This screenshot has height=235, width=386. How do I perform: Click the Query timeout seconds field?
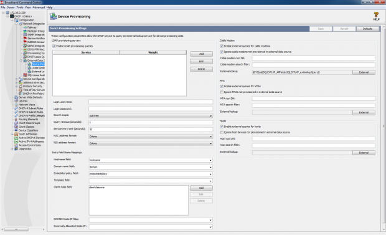pos(151,123)
